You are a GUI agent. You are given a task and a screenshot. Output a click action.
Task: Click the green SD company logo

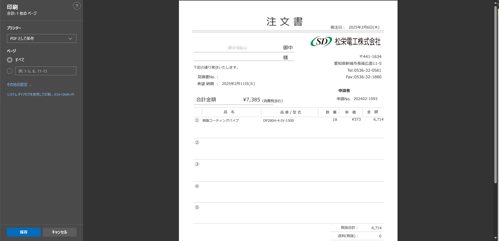[x=321, y=41]
